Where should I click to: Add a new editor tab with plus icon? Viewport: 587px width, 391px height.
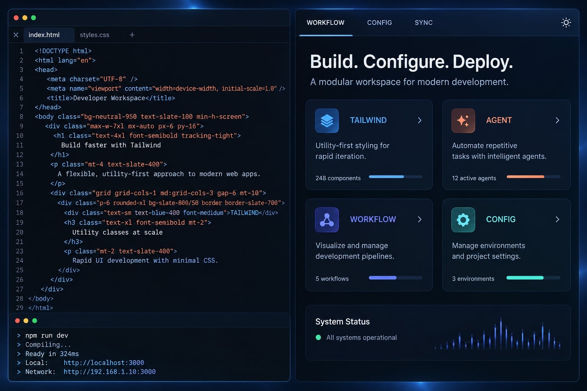[x=132, y=35]
